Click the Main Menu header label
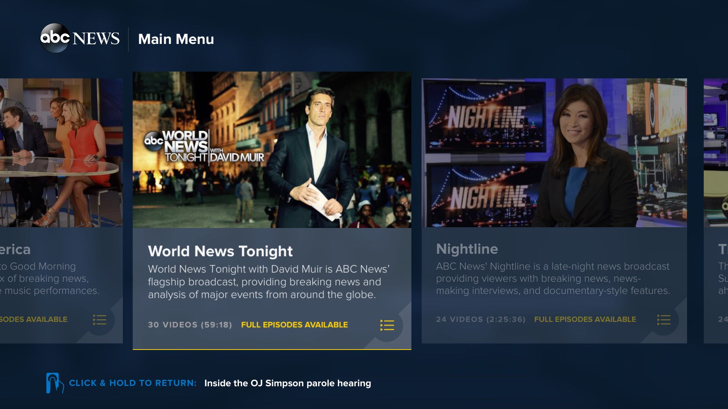 coord(176,39)
